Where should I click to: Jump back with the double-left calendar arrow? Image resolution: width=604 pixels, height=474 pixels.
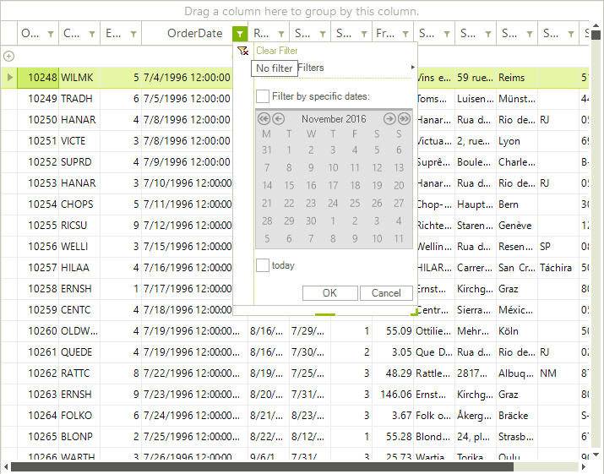264,119
